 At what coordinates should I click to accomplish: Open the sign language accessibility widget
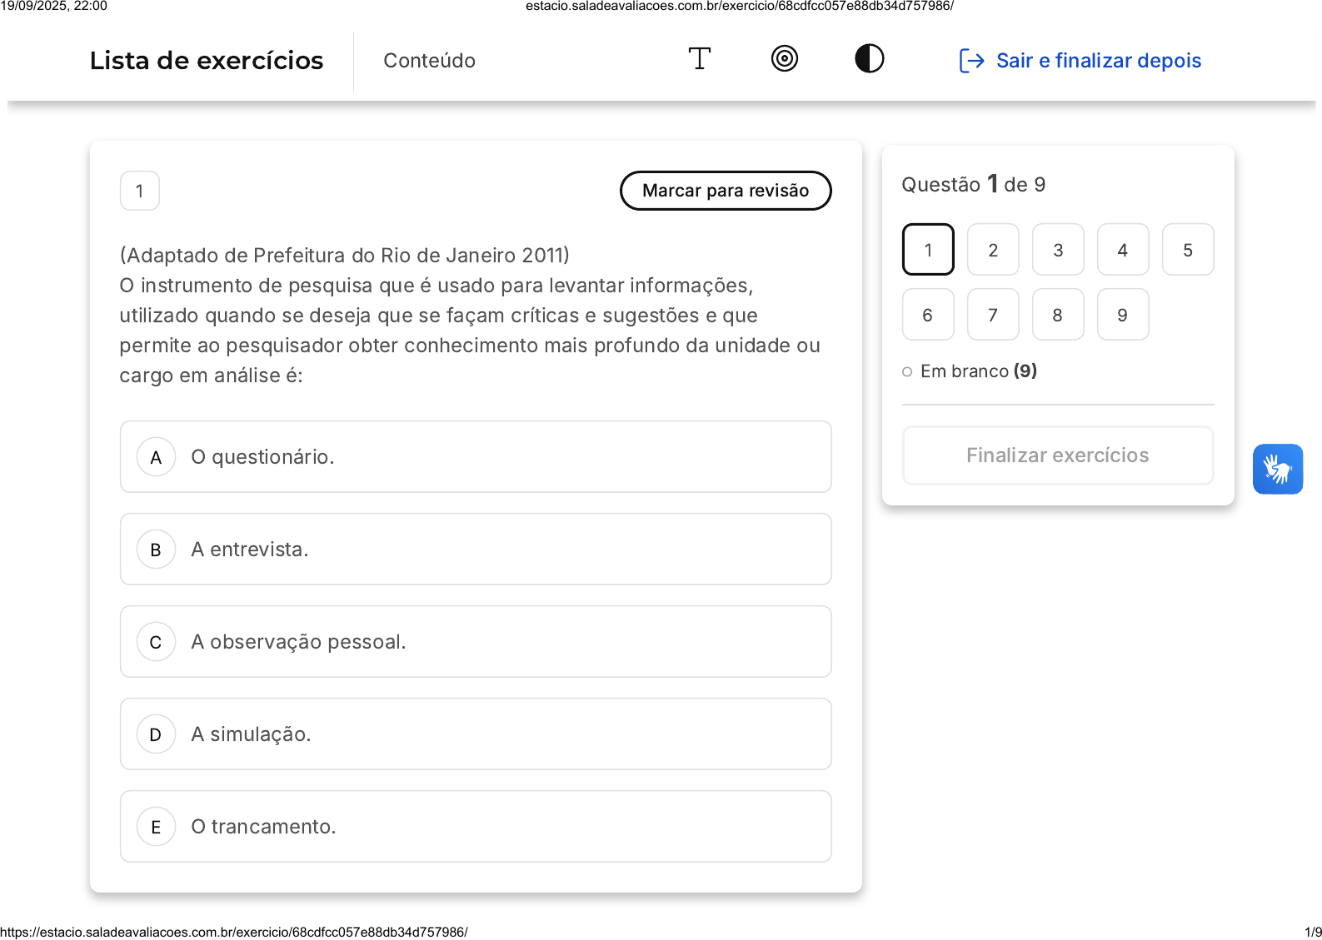pyautogui.click(x=1277, y=469)
